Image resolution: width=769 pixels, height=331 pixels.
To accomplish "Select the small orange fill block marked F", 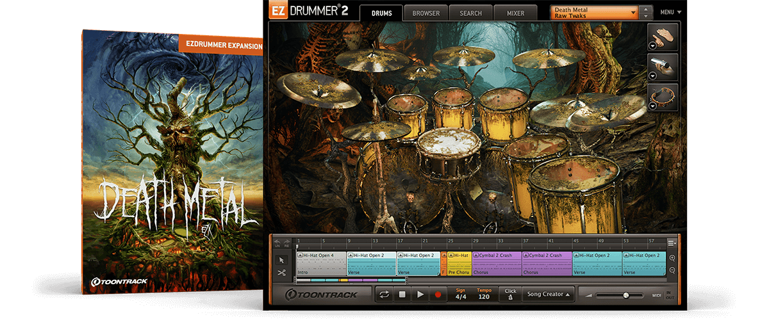I will click(444, 263).
